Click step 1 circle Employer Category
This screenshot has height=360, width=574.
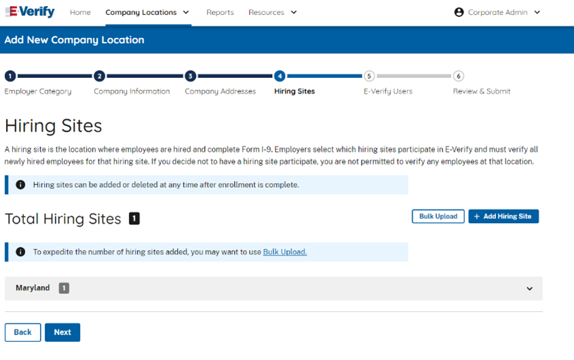click(10, 76)
